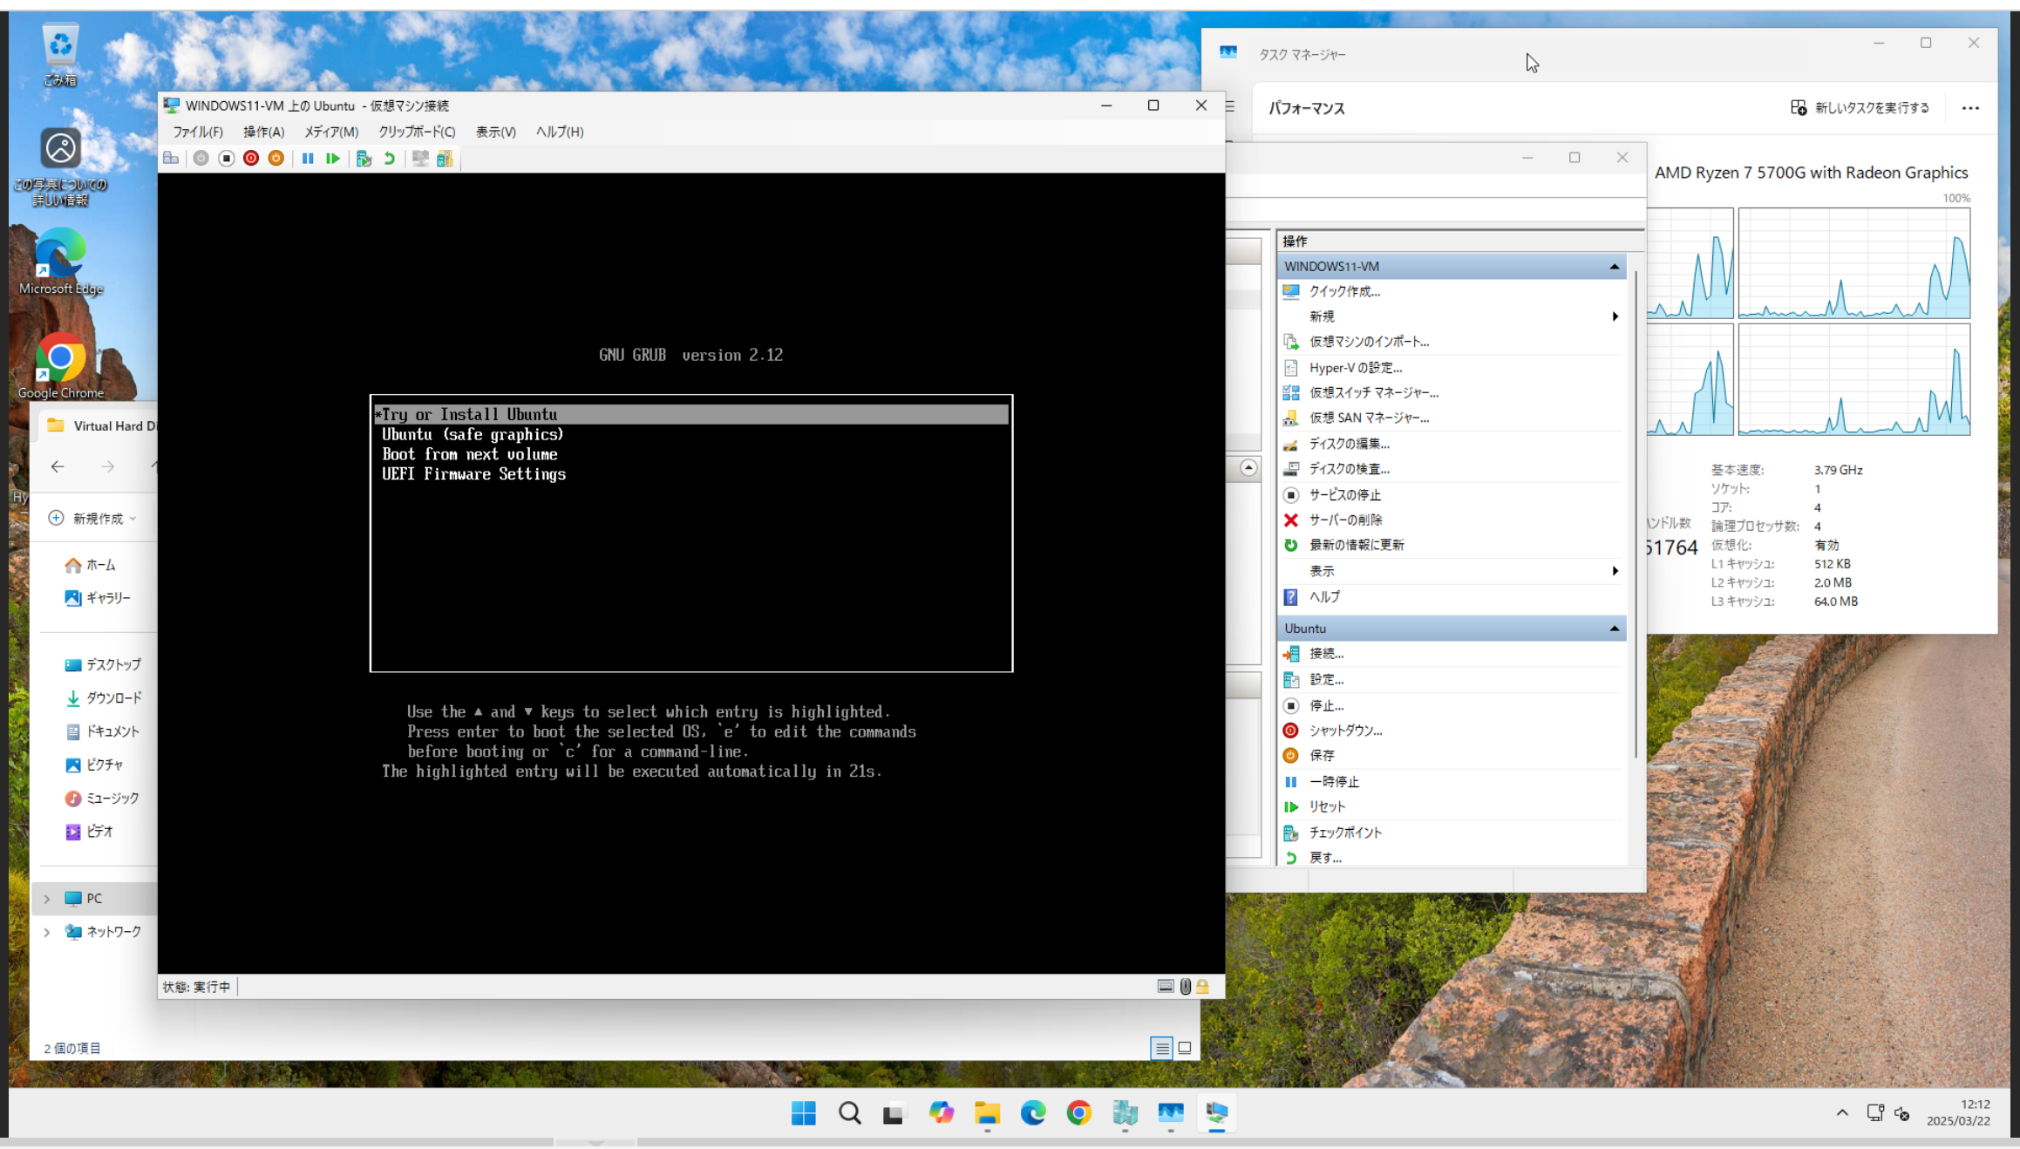
Task: Click the green Reset toolbar icon
Action: point(332,158)
